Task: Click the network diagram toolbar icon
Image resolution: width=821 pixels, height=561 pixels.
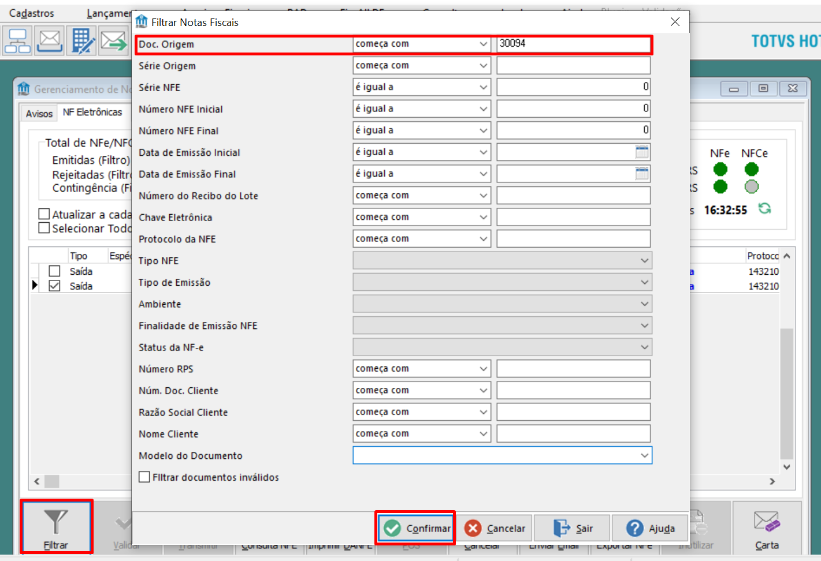Action: (18, 41)
